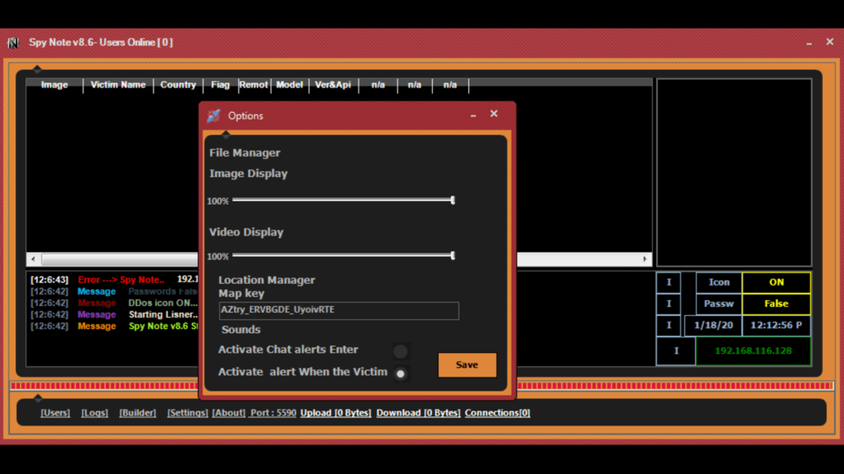Image resolution: width=844 pixels, height=474 pixels.
Task: Select the Starting Lisner log message
Action: (x=114, y=315)
